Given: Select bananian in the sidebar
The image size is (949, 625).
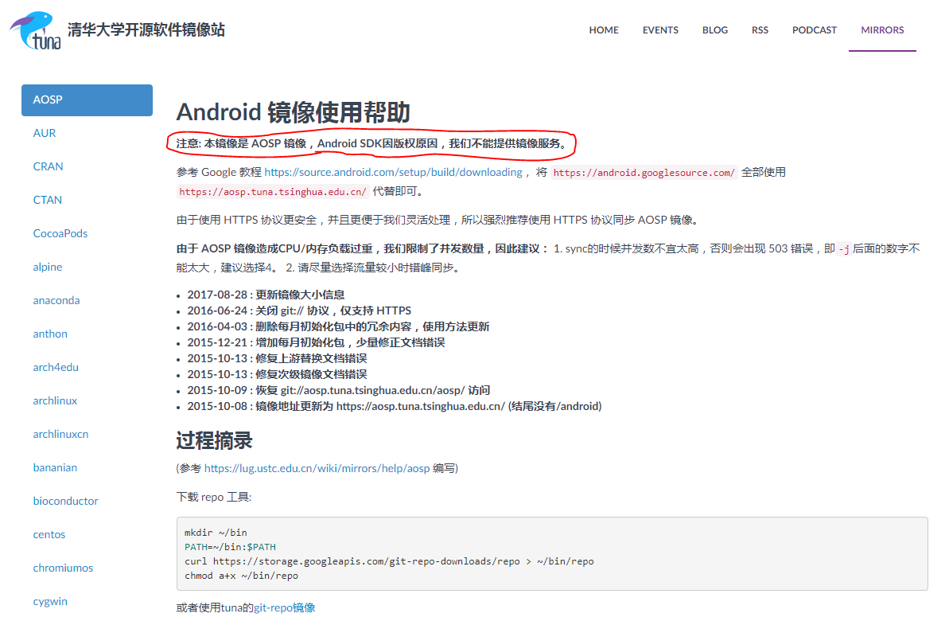Looking at the screenshot, I should pyautogui.click(x=55, y=467).
